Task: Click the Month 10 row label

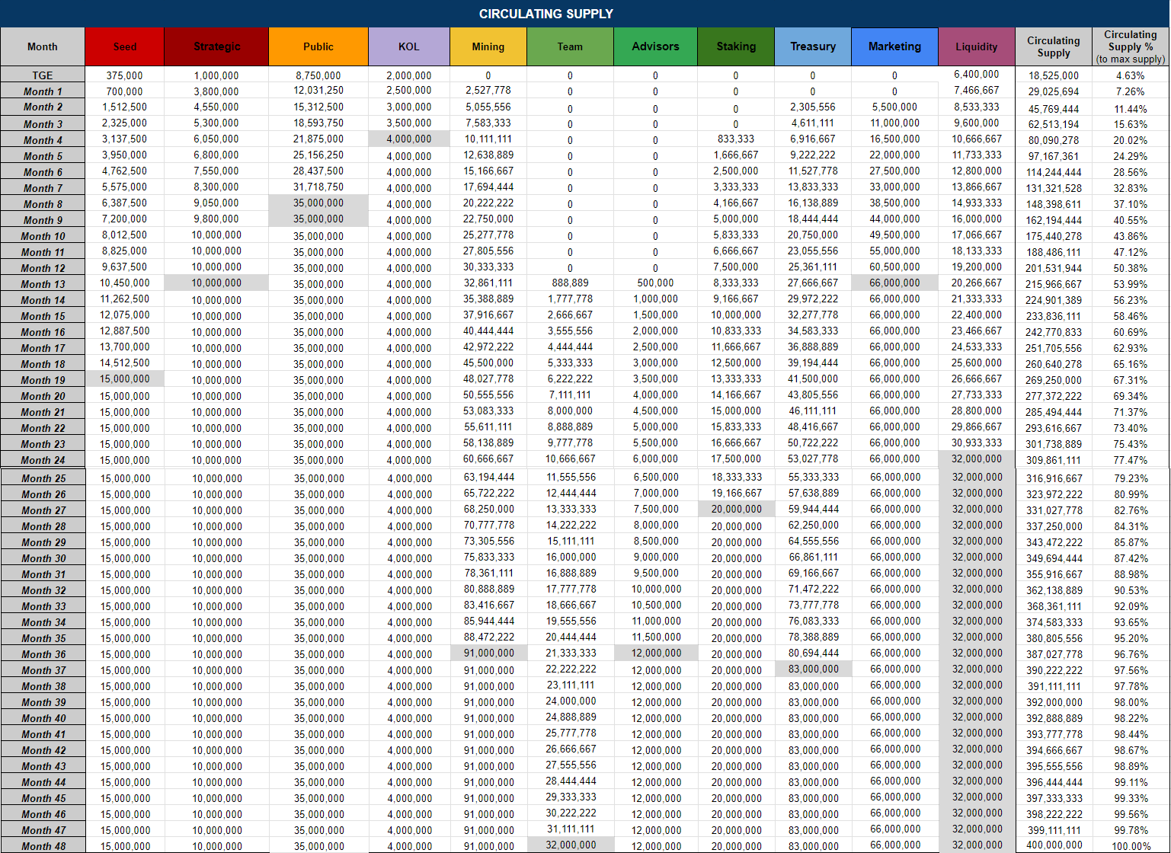Action: click(x=43, y=236)
